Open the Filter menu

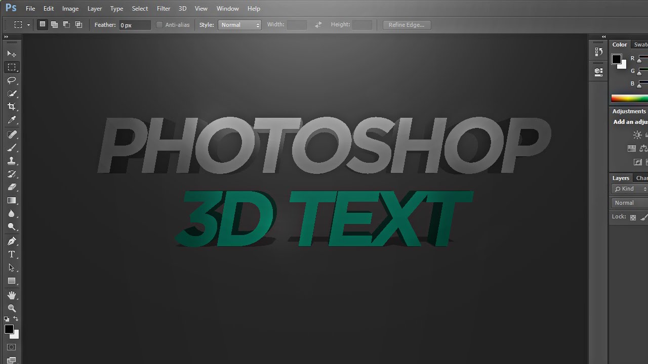164,9
